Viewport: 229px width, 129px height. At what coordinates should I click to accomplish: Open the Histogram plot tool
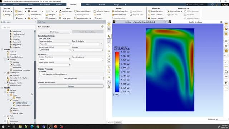51,15
